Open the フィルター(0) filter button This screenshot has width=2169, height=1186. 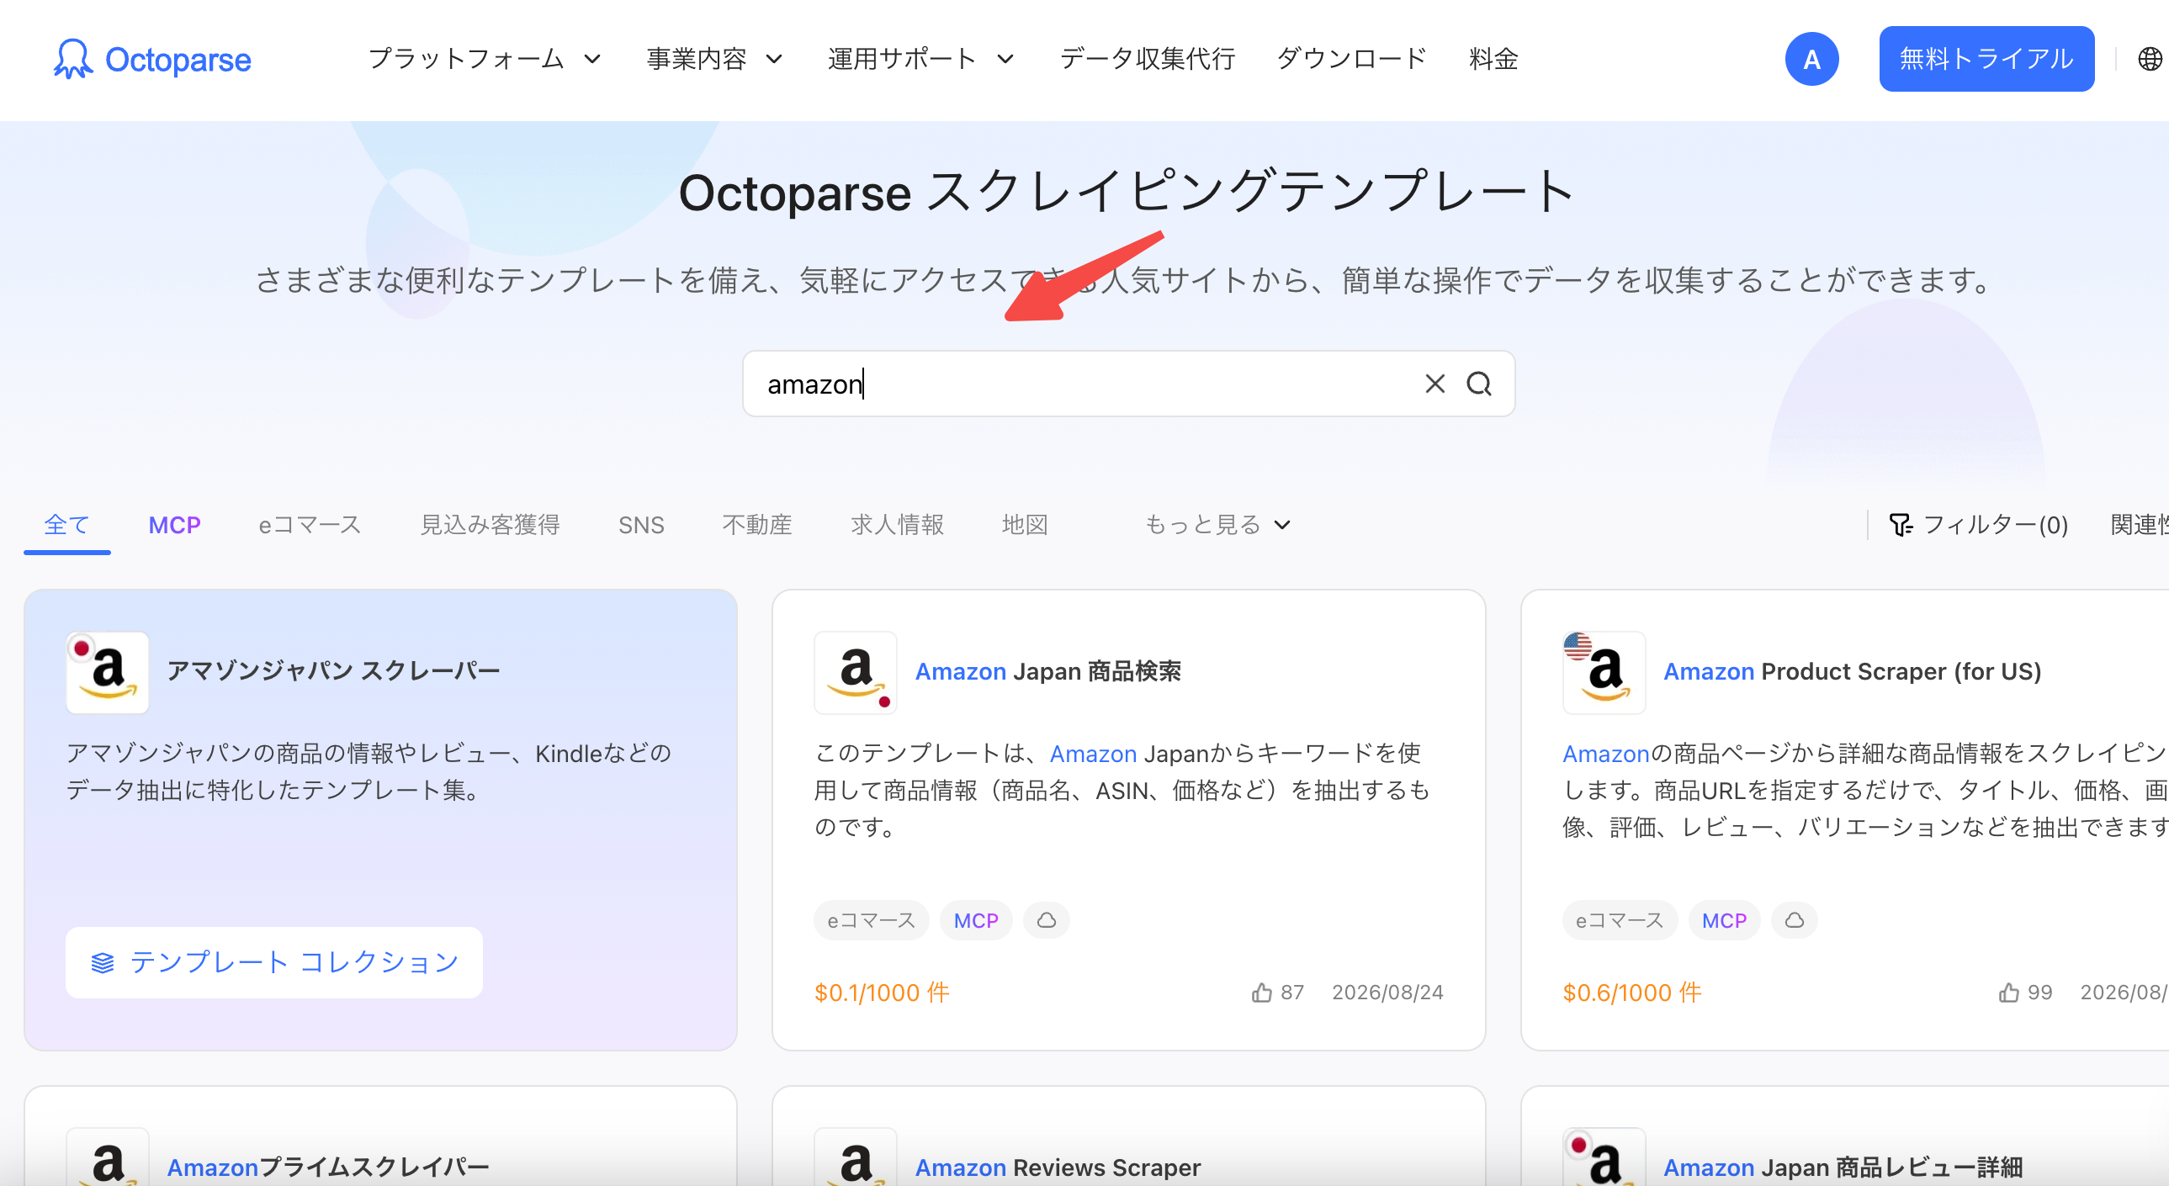[1979, 525]
